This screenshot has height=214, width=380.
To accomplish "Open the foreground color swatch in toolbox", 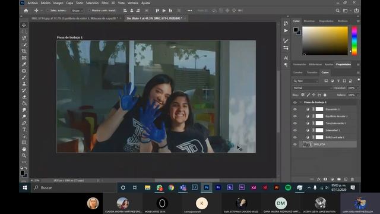I will pos(23,173).
